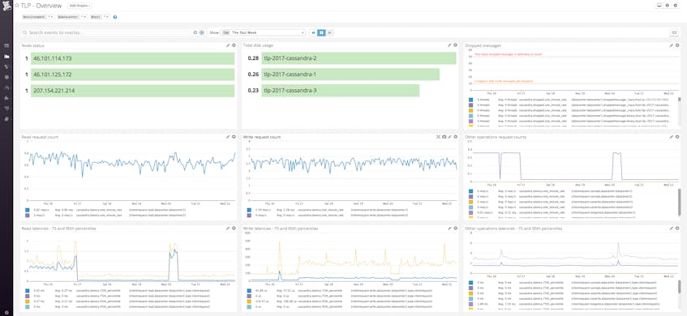The height and width of the screenshot is (316, 687).
Task: Edit the Dropped messages widget
Action: tap(672, 45)
